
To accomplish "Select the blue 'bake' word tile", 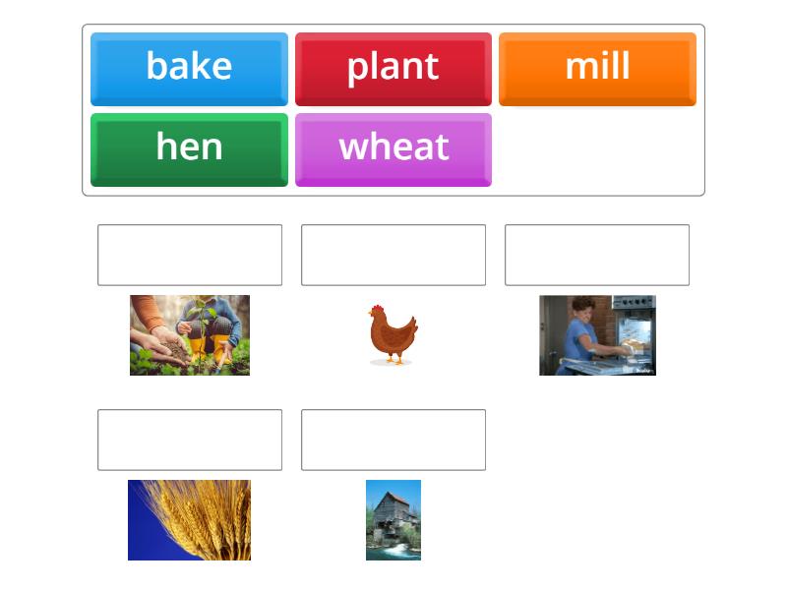I will tap(189, 67).
